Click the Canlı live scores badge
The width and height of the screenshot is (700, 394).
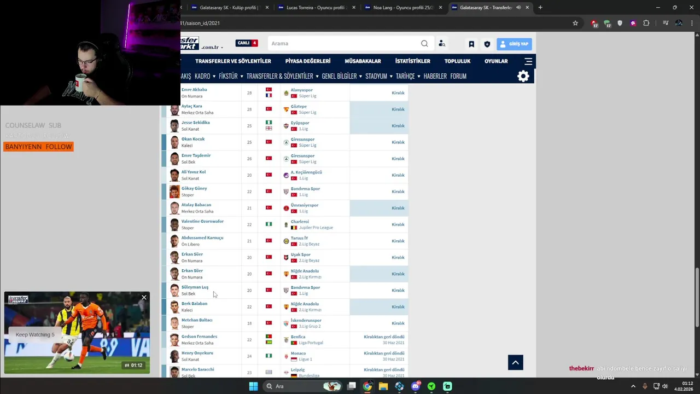(x=247, y=43)
